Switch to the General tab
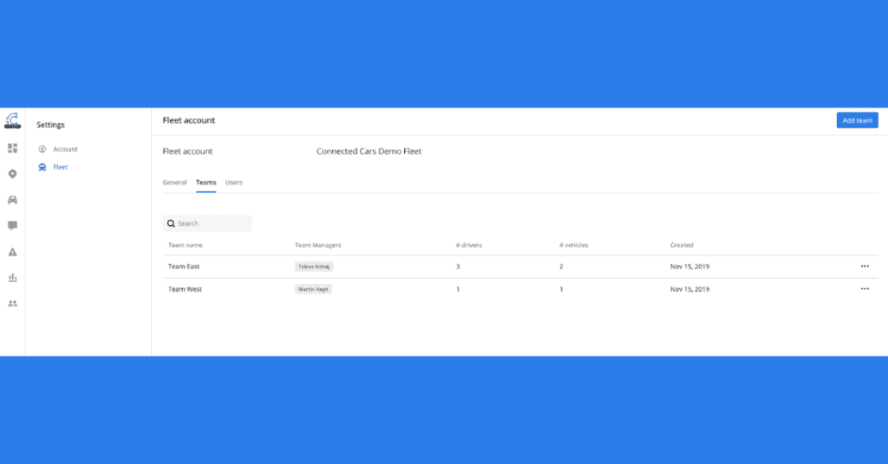888x464 pixels. (174, 183)
